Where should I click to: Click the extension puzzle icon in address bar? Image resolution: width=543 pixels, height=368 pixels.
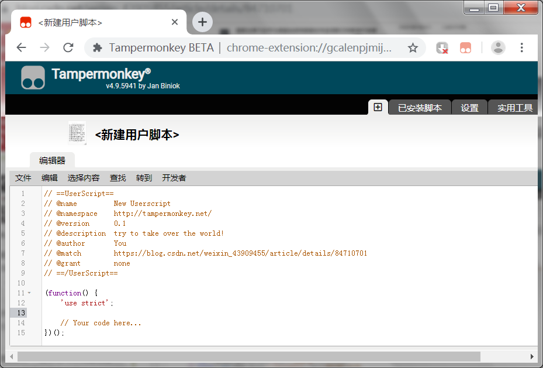click(98, 47)
